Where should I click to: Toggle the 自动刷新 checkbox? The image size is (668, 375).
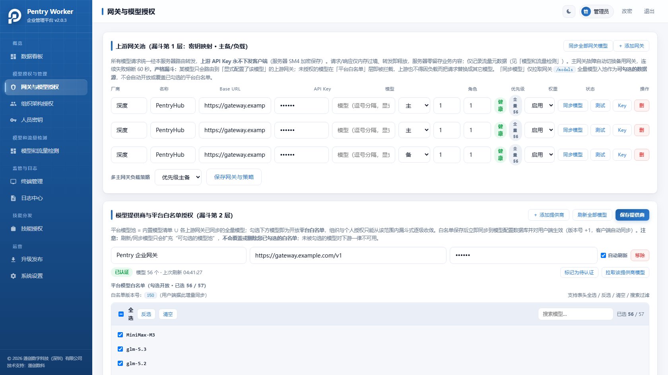(x=603, y=256)
